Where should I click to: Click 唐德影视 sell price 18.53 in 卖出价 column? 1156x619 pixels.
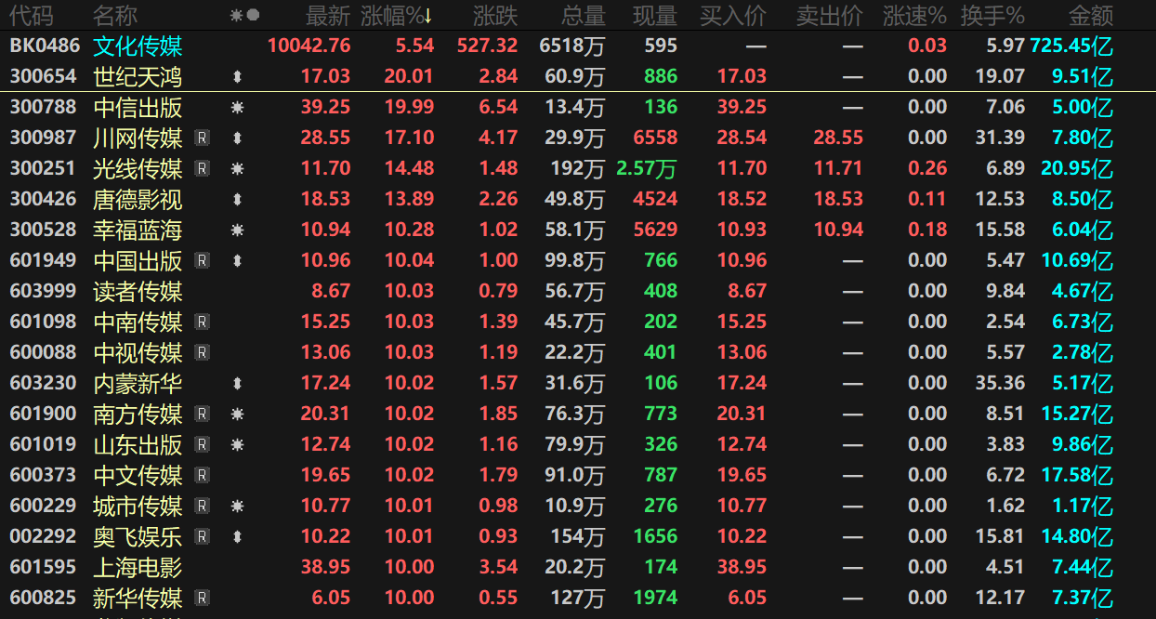pos(838,200)
